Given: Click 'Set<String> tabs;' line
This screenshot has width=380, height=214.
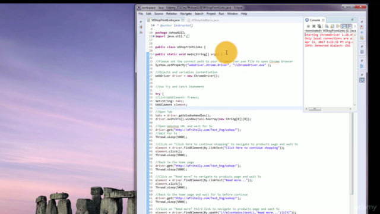Looking at the screenshot, I should coord(169,101).
